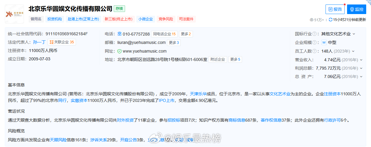Select the 司法案件 tag

tap(186, 19)
